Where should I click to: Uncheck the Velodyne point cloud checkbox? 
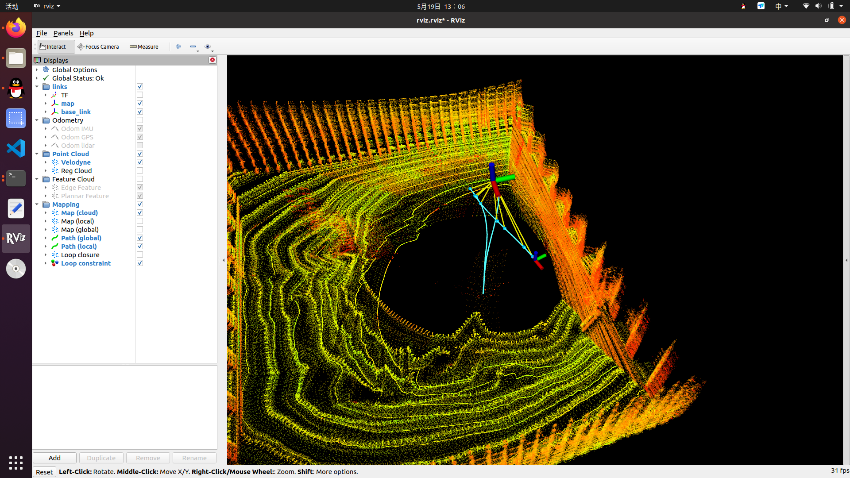[x=140, y=162]
